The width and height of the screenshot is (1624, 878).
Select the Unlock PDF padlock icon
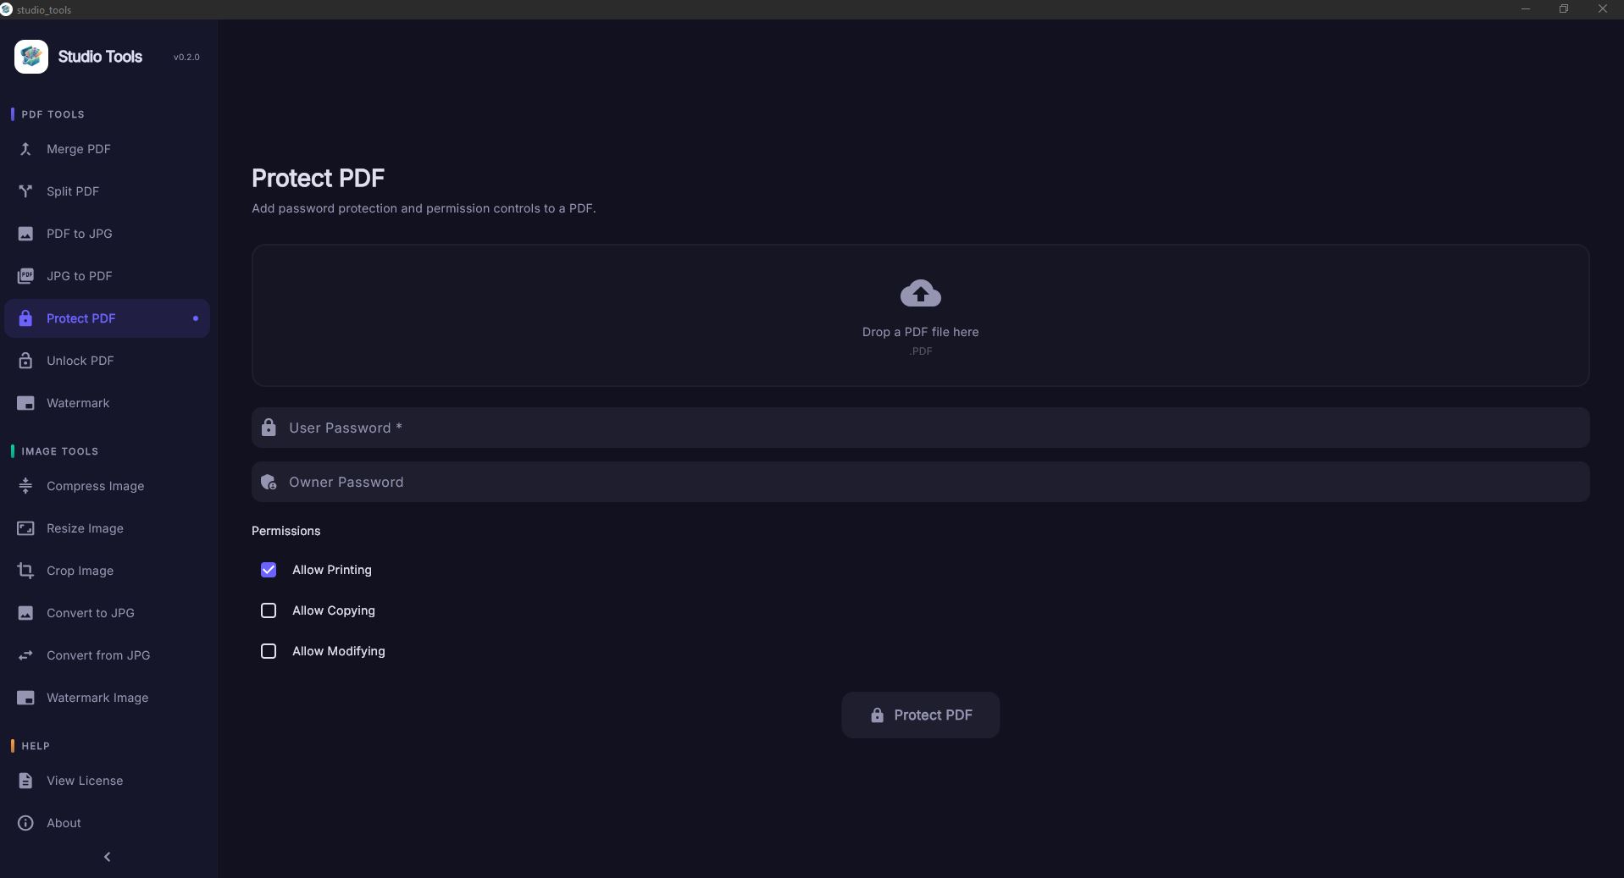tap(25, 361)
